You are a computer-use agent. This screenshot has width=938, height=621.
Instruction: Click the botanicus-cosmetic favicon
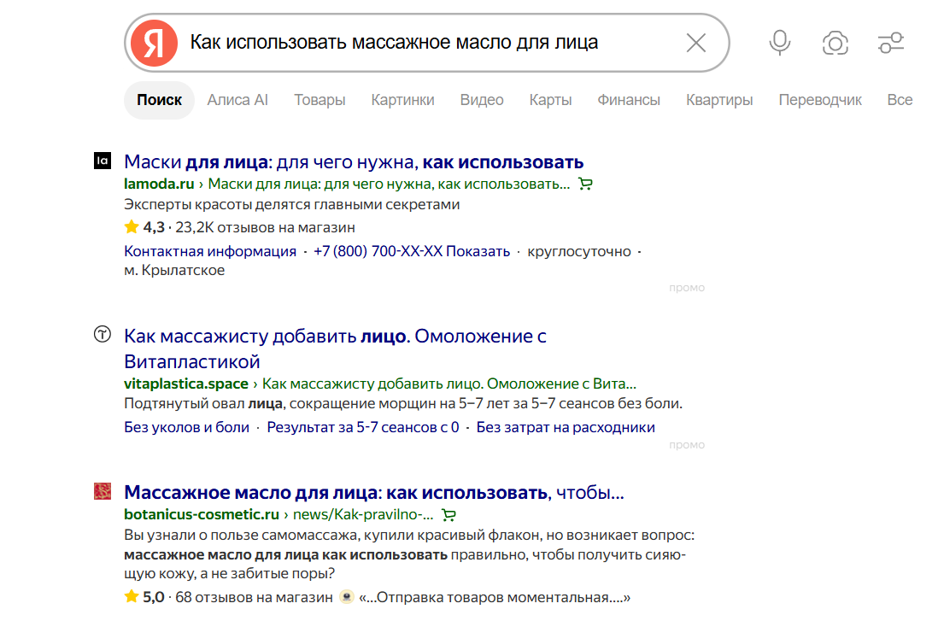point(103,491)
